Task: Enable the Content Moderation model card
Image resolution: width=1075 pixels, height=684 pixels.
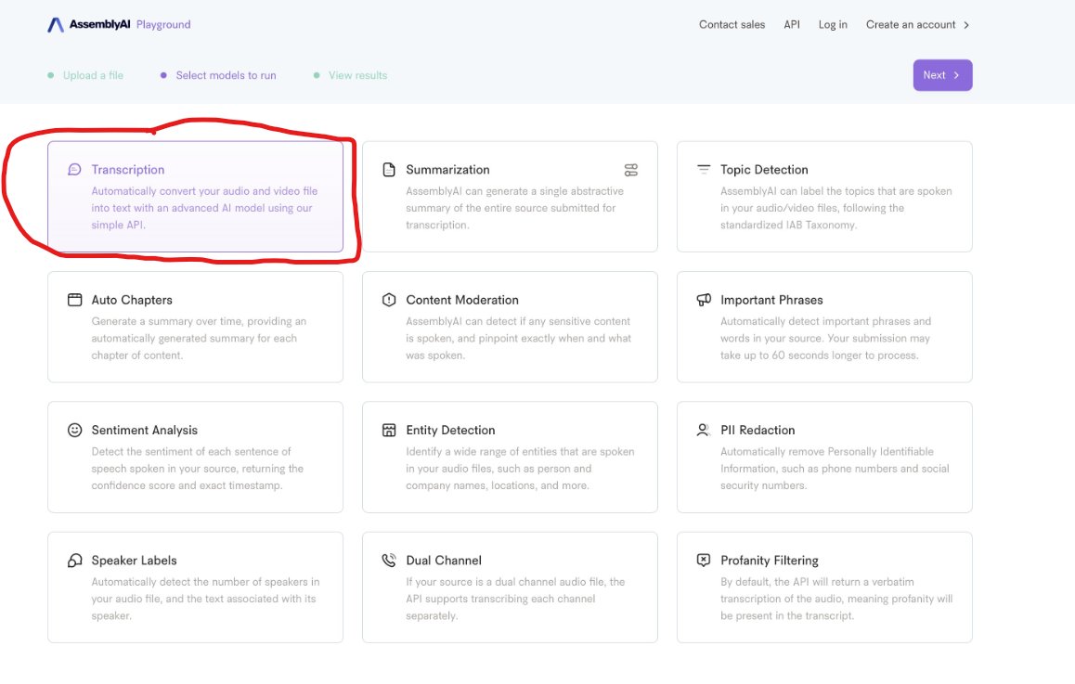Action: pyautogui.click(x=510, y=327)
